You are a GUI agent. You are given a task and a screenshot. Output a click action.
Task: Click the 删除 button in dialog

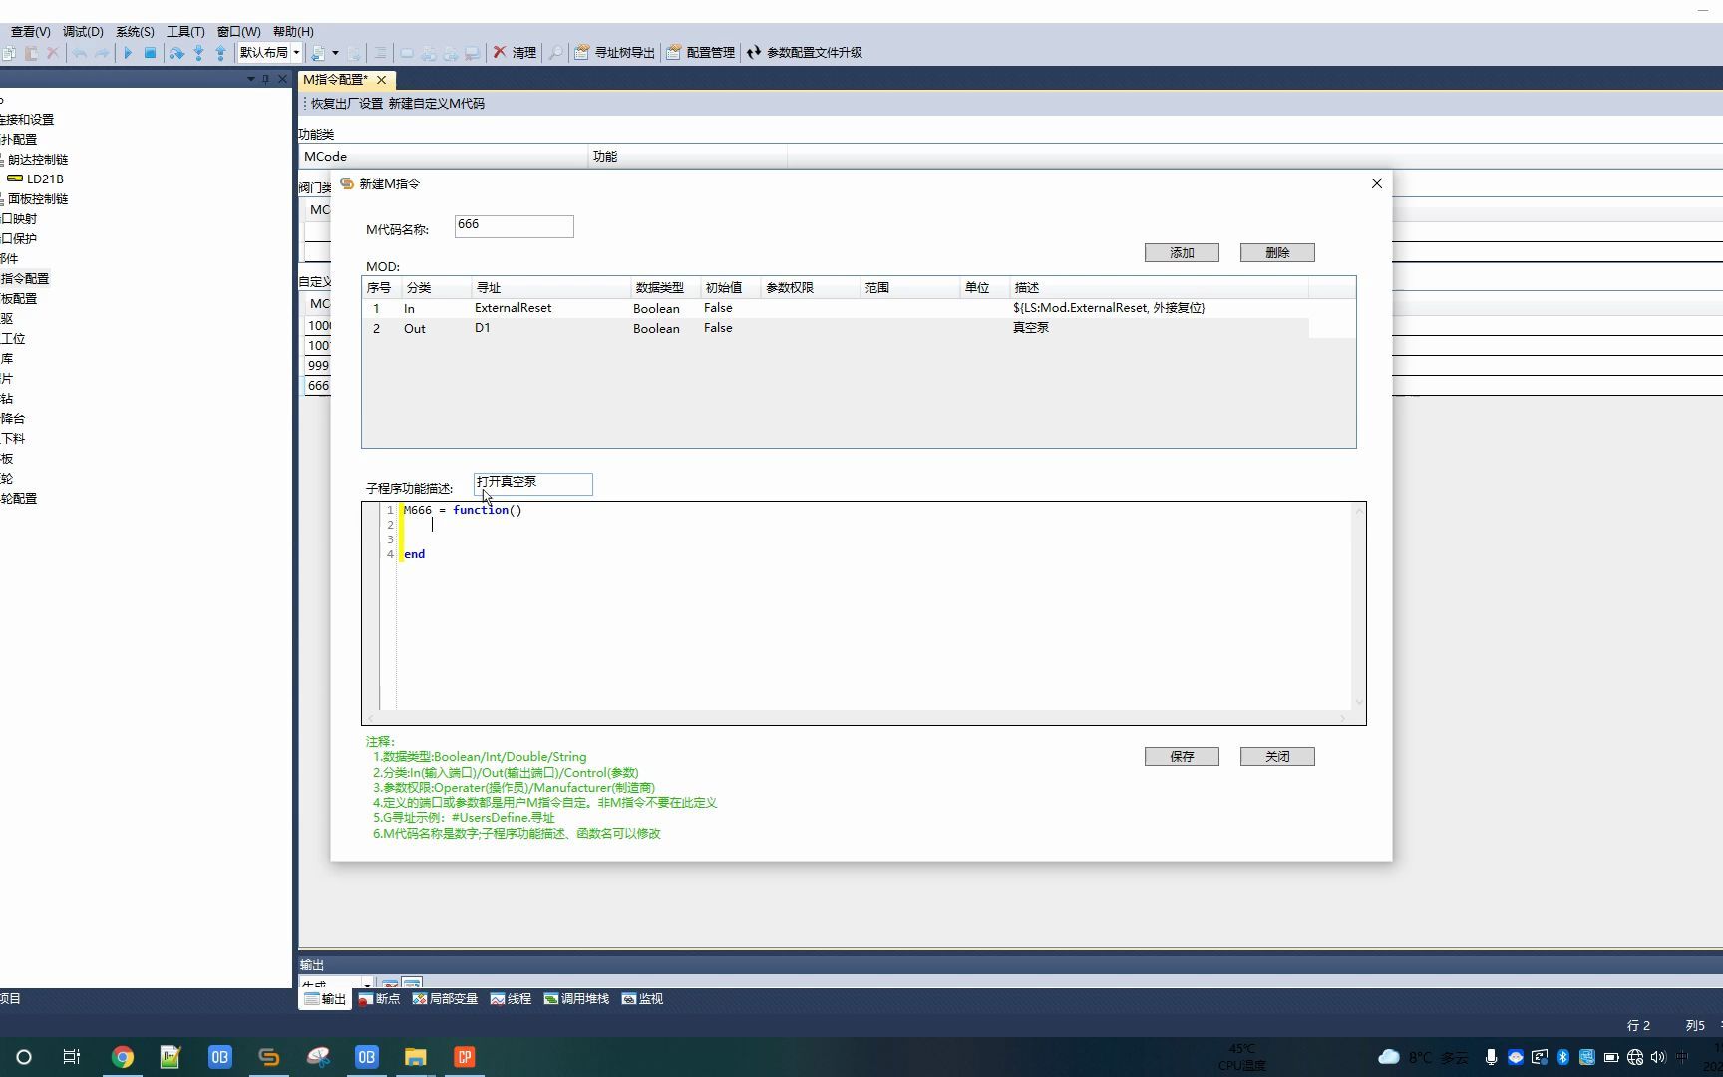[x=1277, y=252]
